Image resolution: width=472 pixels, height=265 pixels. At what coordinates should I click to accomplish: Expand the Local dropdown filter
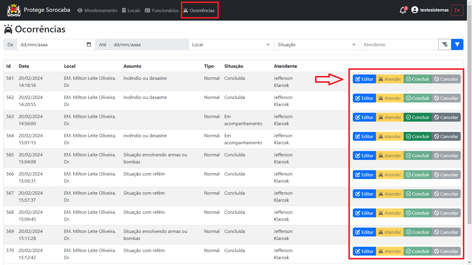coord(231,44)
